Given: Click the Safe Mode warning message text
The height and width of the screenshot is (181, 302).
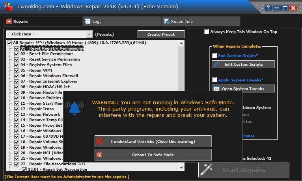Looking at the screenshot, I should coord(163,109).
